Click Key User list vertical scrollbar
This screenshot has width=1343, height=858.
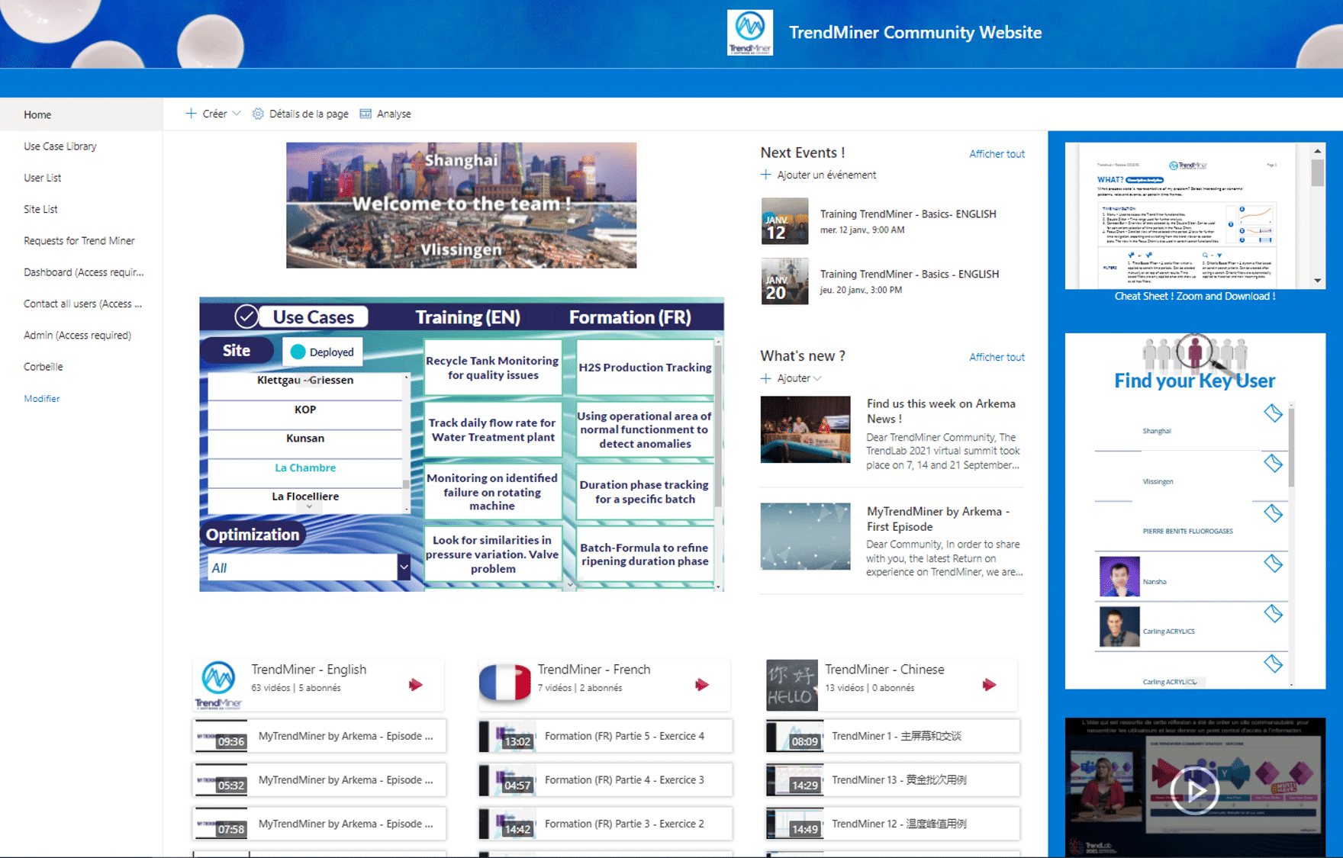(1291, 447)
